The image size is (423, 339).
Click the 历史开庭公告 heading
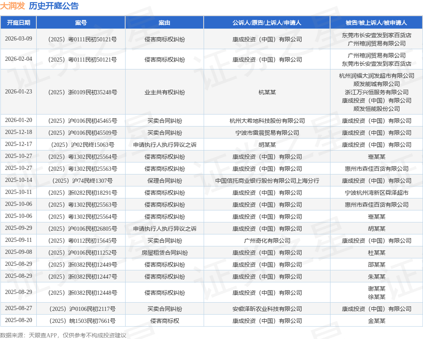[54, 6]
